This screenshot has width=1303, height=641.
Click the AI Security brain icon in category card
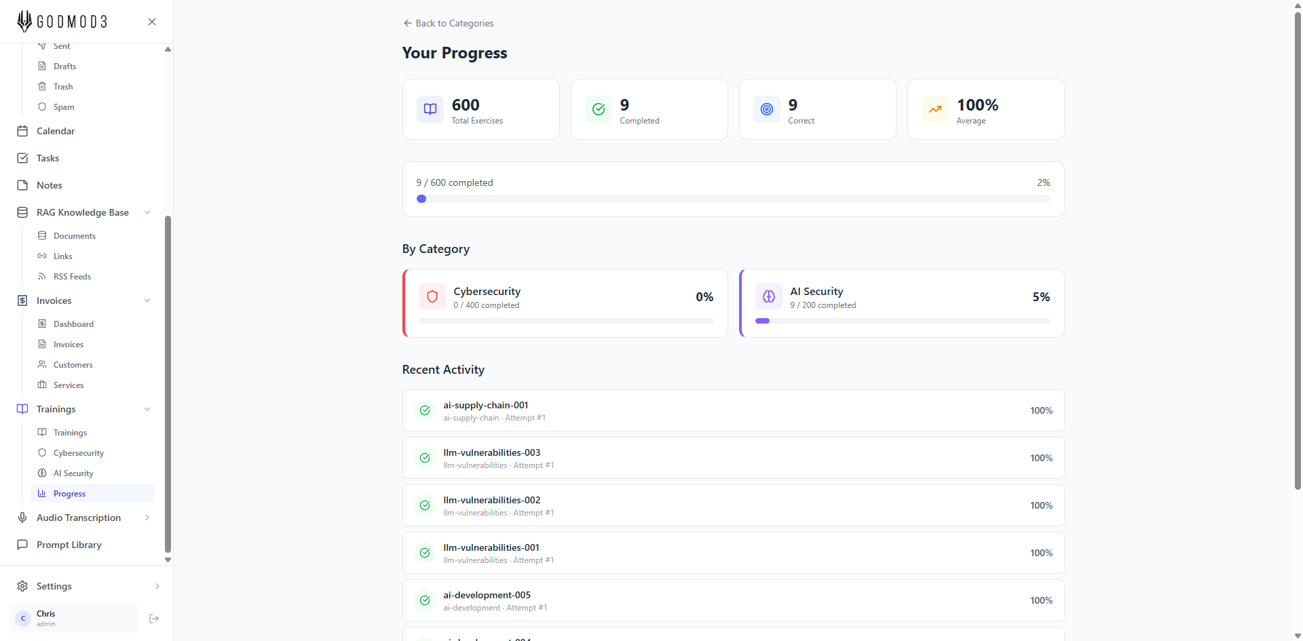point(769,297)
